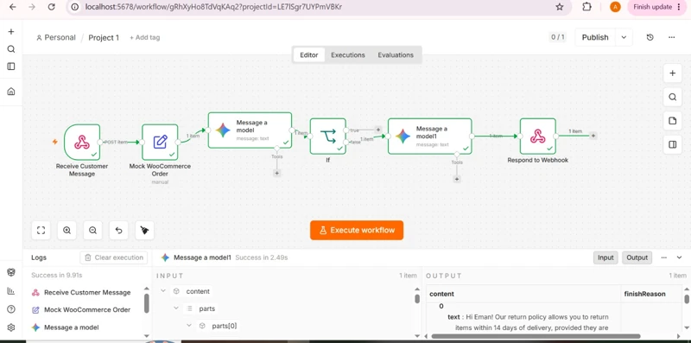Viewport: 691px width, 343px height.
Task: Click the Project 1 workflow name
Action: [104, 37]
